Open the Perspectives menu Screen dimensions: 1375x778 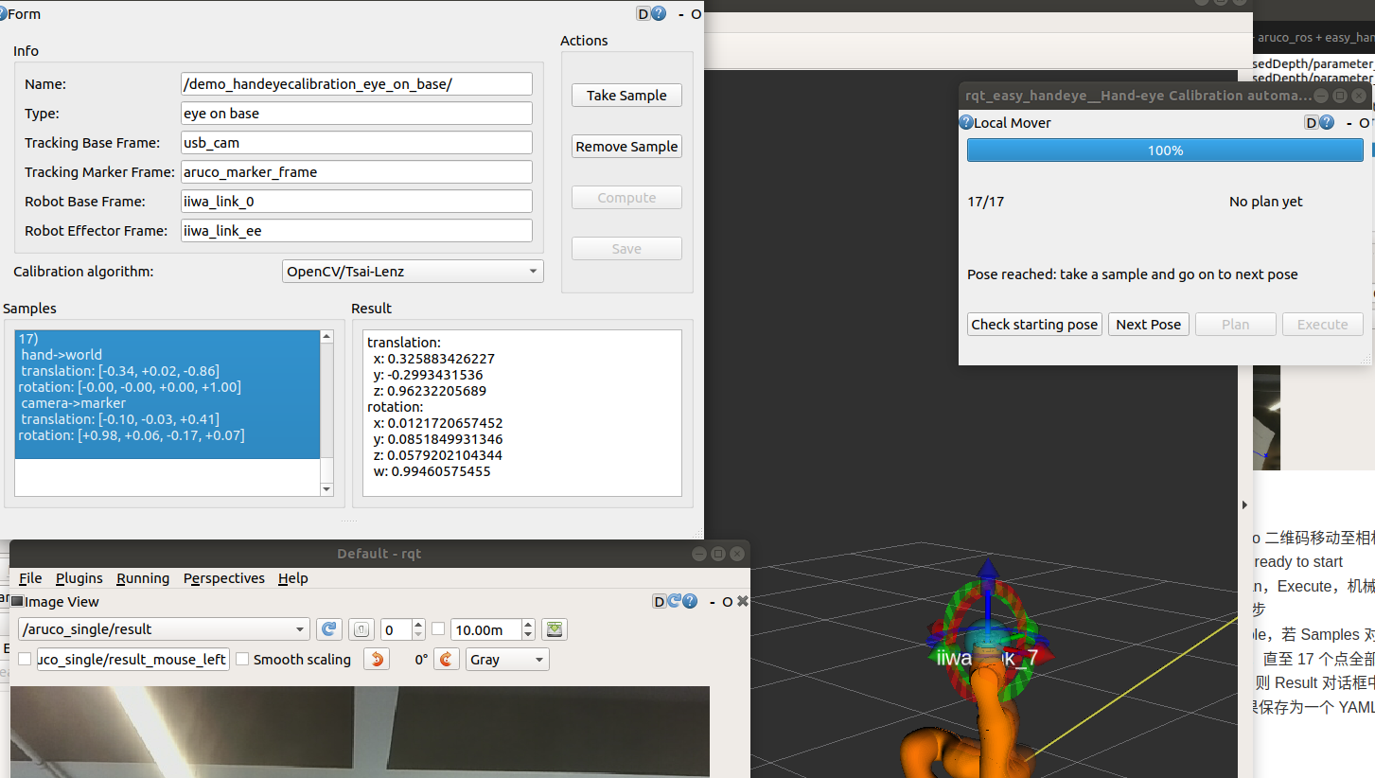tap(223, 578)
